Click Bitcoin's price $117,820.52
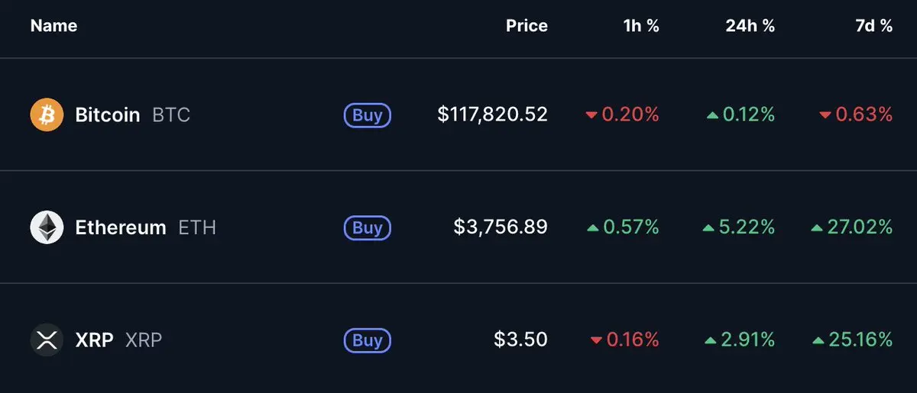Image resolution: width=917 pixels, height=393 pixels. point(492,114)
